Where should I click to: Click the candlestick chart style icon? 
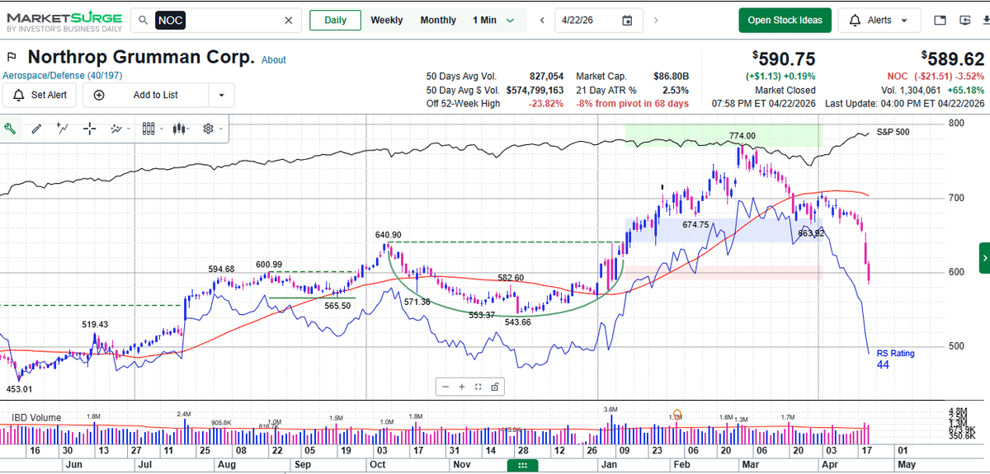(148, 129)
